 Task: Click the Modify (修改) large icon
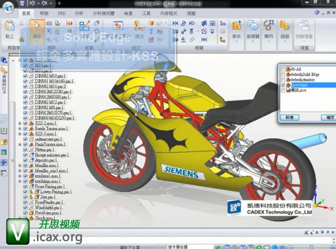[x=237, y=25]
